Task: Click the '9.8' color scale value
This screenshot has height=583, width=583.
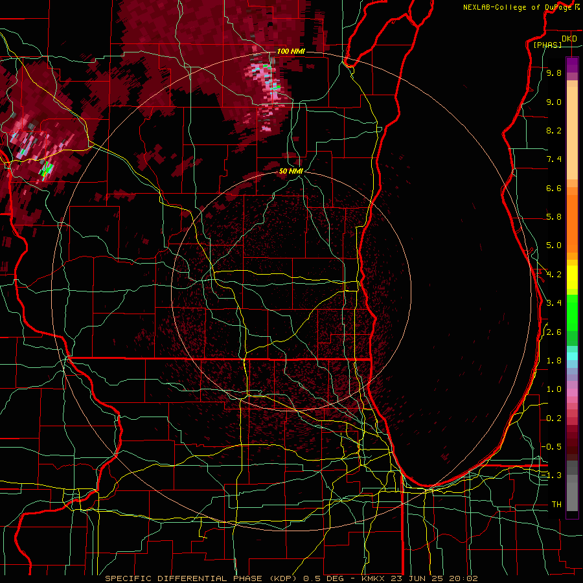Action: [554, 73]
